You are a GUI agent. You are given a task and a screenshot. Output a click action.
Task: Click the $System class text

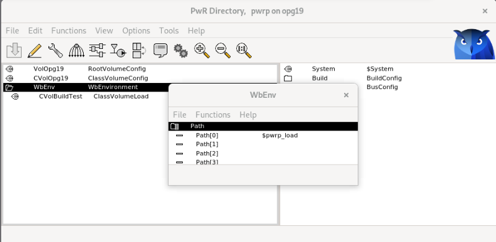[x=380, y=69]
